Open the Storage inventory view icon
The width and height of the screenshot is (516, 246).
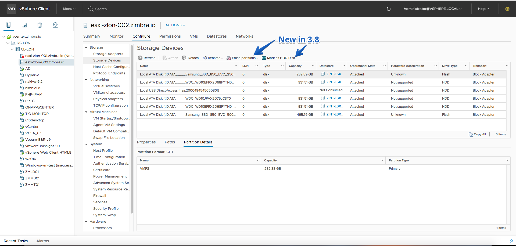(x=40, y=25)
